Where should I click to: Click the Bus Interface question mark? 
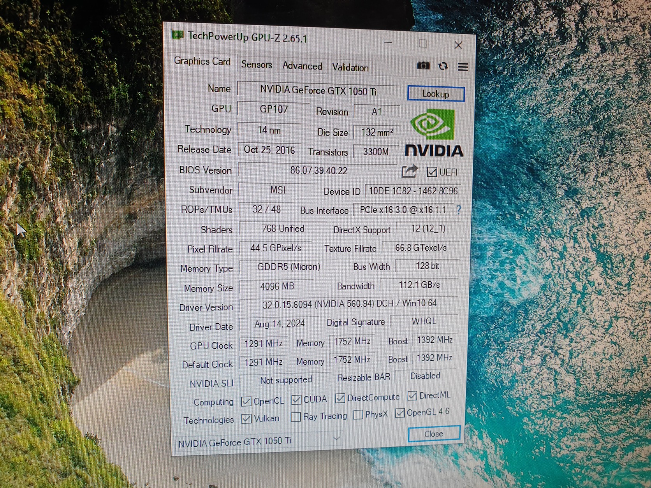click(459, 210)
